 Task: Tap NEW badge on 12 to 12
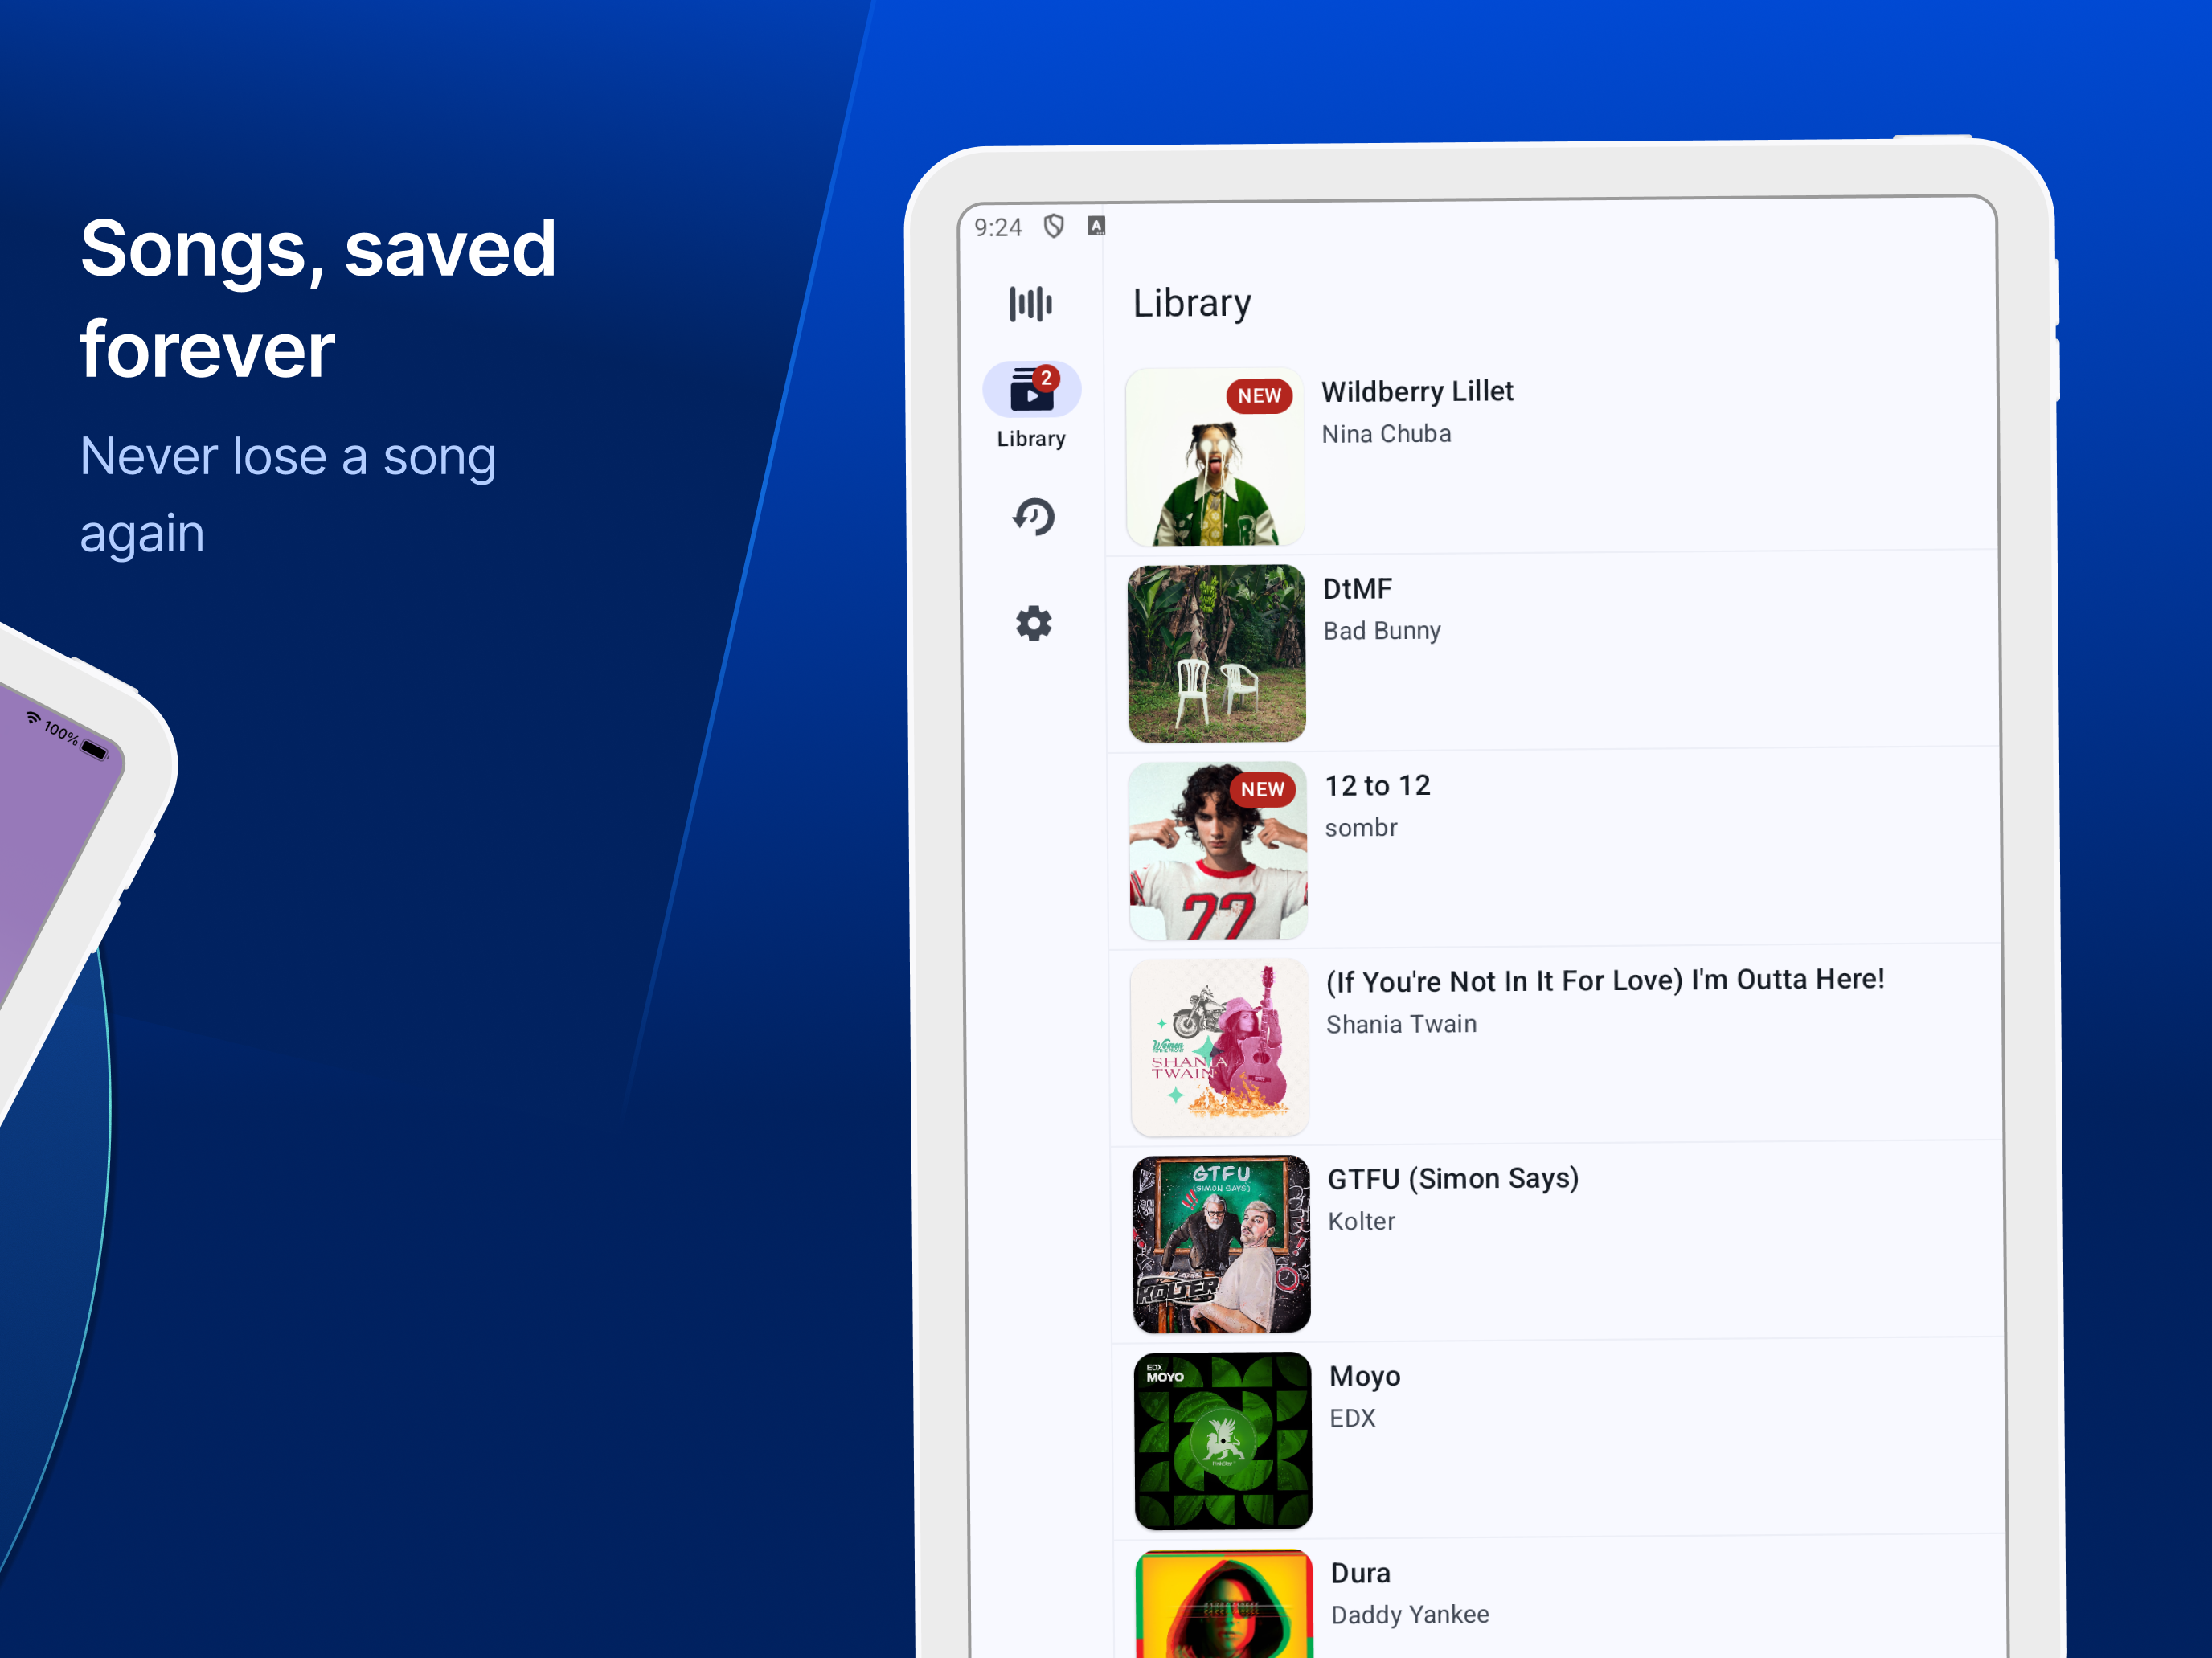(1262, 790)
